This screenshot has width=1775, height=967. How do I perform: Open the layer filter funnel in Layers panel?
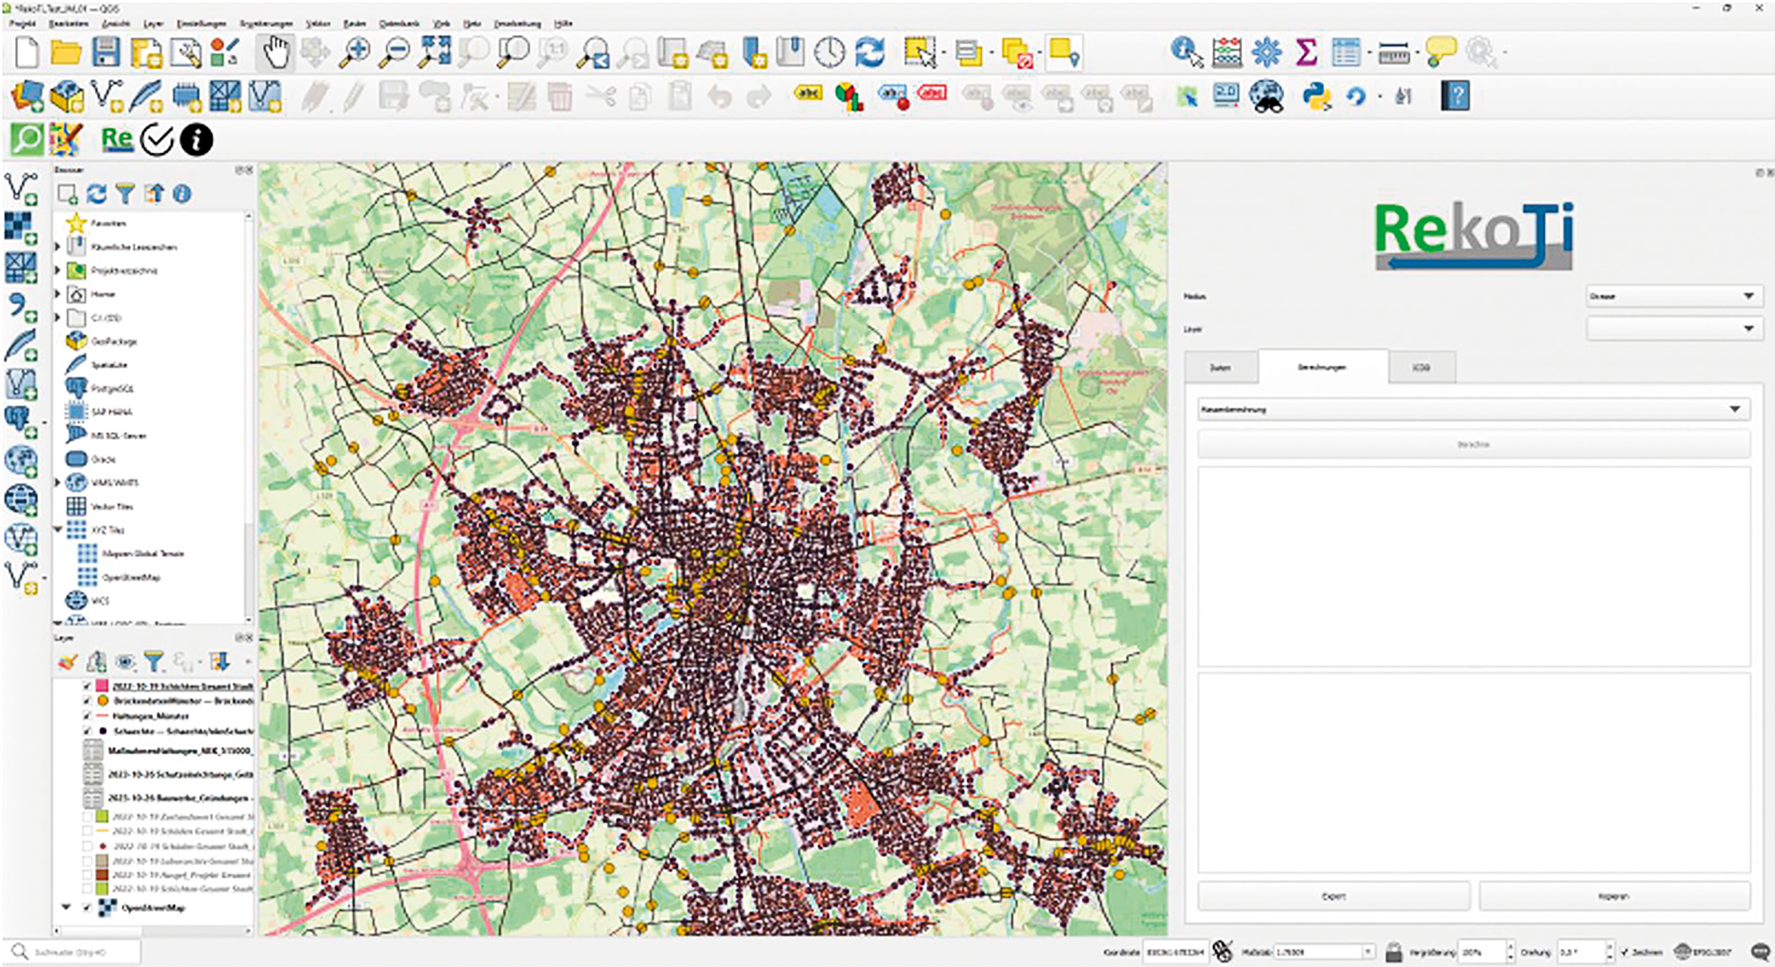coord(154,660)
